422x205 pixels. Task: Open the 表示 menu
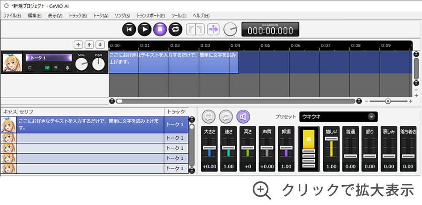55,16
